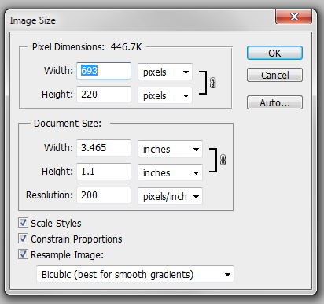
Task: Click the Resolution field showing 200
Action: pyautogui.click(x=104, y=195)
